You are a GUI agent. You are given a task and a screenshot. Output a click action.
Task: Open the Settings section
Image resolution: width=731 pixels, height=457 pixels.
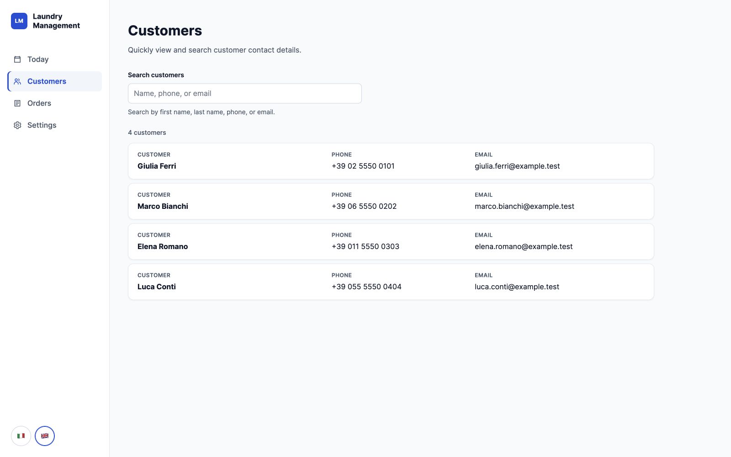(55, 125)
